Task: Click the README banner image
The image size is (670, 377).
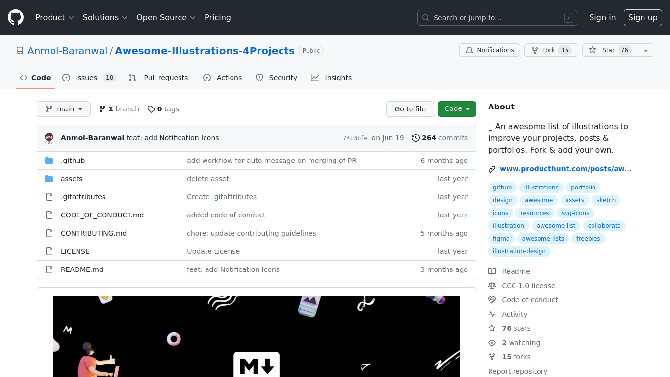Action: pos(257,336)
